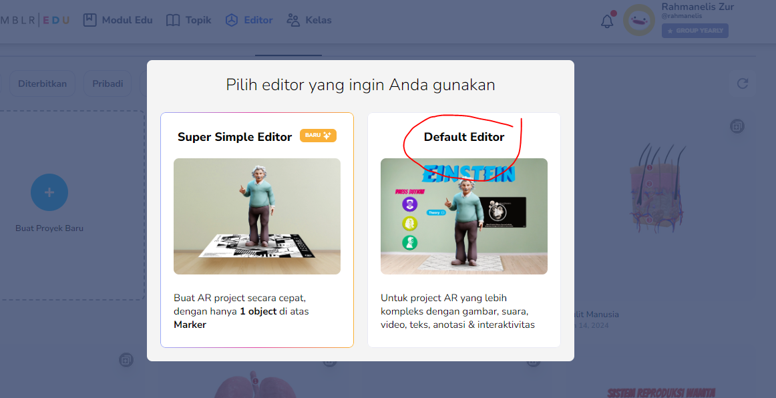Click the Modul Edu bookmark icon

pyautogui.click(x=89, y=20)
